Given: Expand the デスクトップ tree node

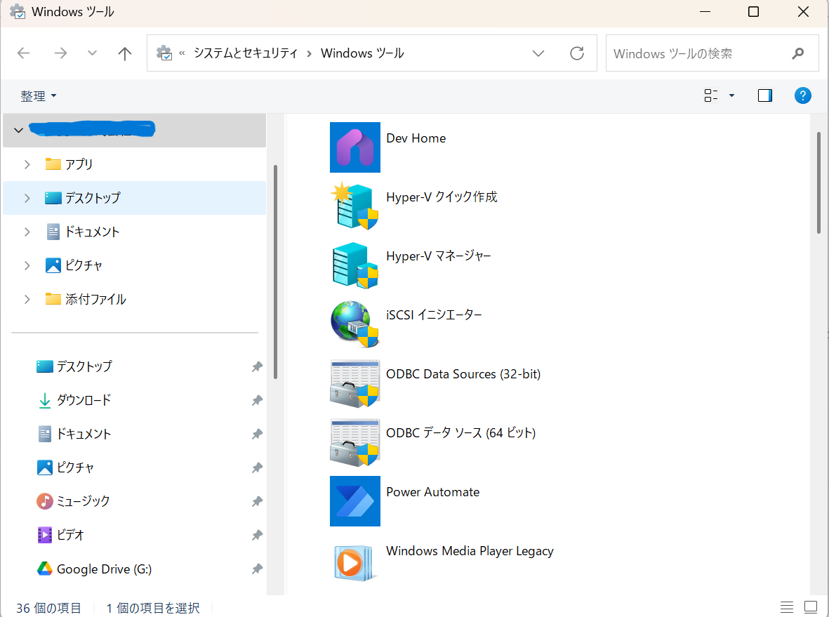Looking at the screenshot, I should 27,198.
